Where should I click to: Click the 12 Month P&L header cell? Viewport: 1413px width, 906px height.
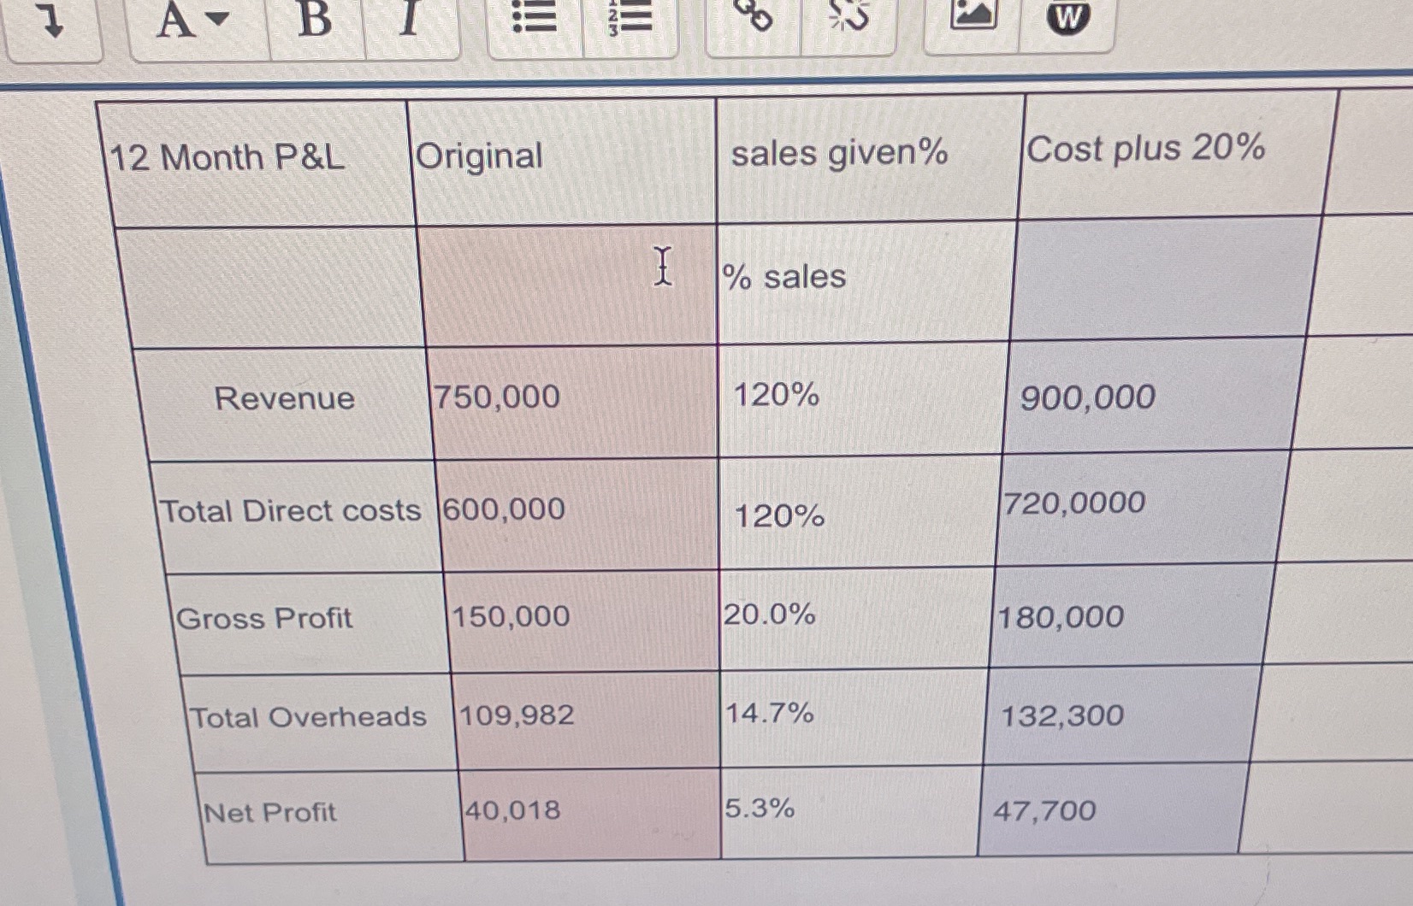(227, 156)
